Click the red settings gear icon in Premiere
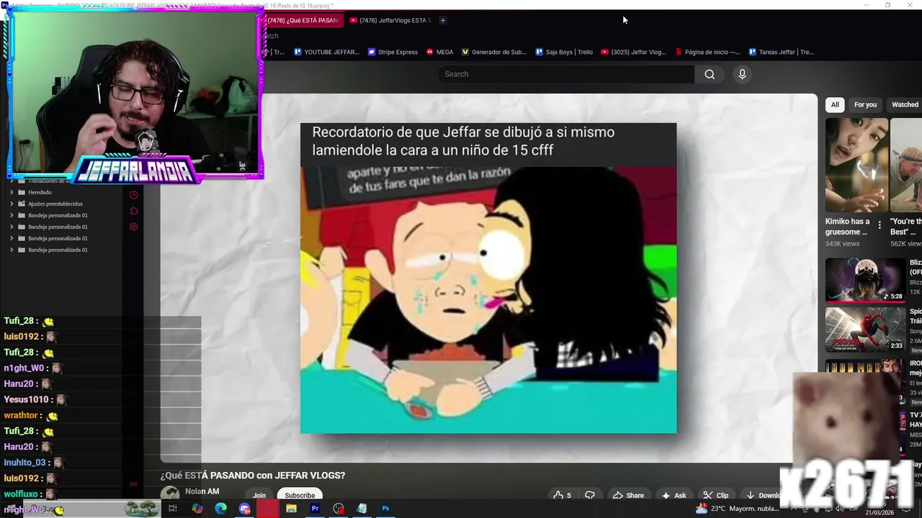922x518 pixels. click(x=133, y=227)
